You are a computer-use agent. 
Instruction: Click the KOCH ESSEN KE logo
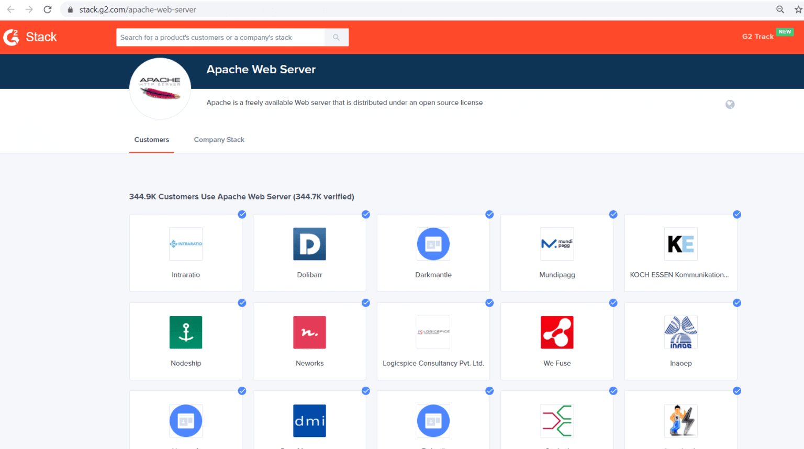[680, 244]
